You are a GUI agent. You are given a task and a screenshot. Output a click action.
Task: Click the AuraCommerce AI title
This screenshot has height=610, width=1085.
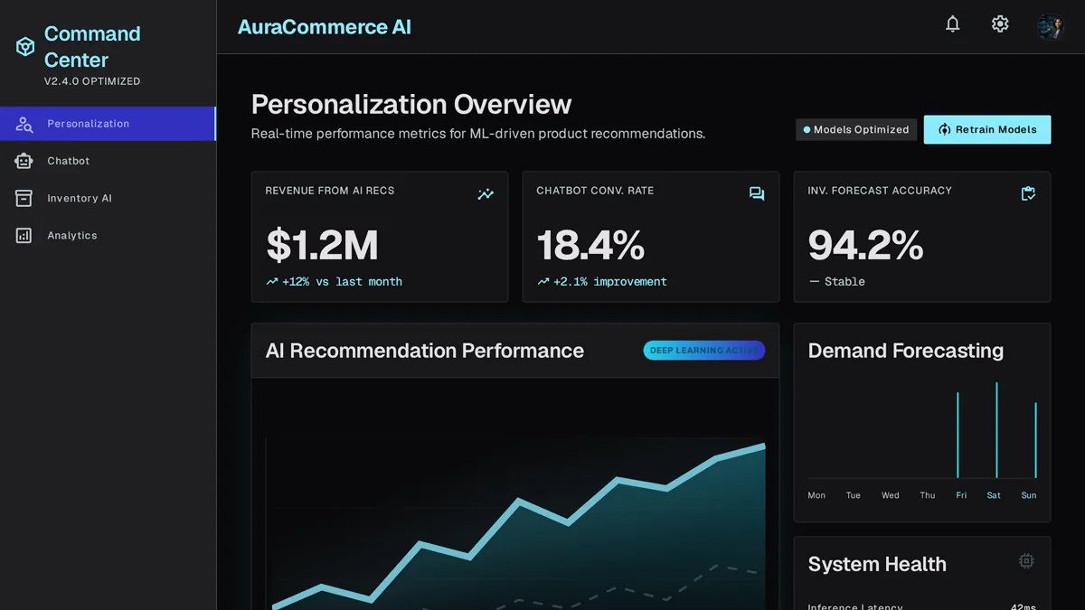[325, 27]
